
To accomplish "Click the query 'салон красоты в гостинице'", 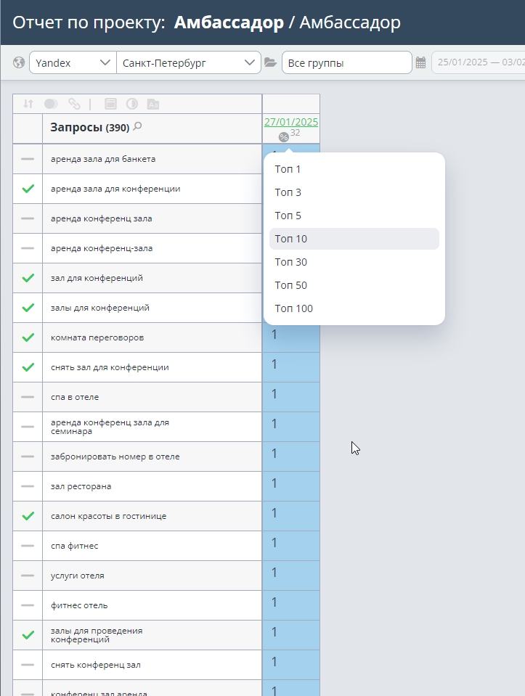I will (109, 516).
